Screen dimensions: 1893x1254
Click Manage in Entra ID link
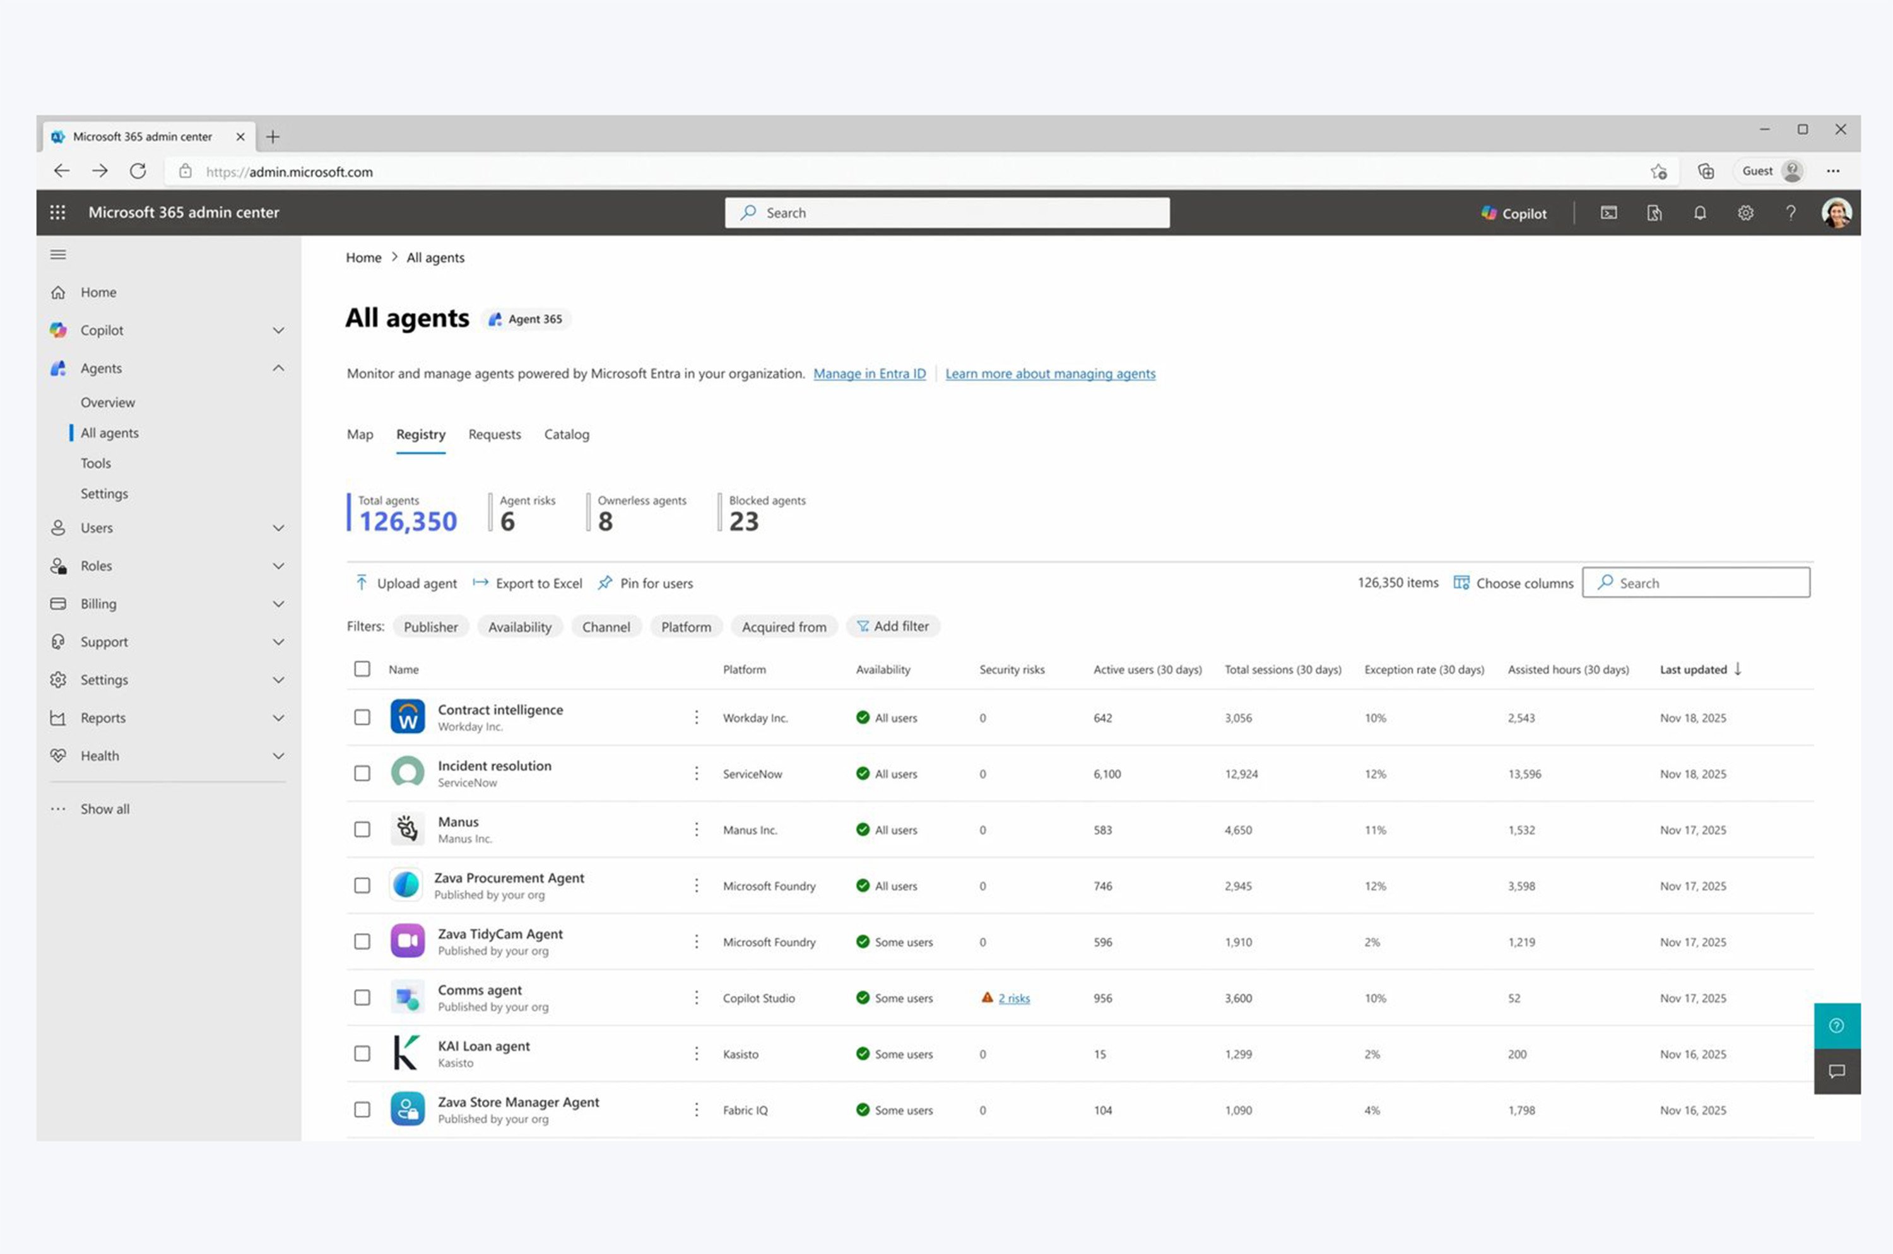click(x=869, y=373)
